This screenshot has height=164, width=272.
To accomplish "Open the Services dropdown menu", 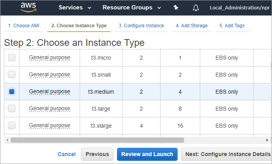I will [x=75, y=8].
